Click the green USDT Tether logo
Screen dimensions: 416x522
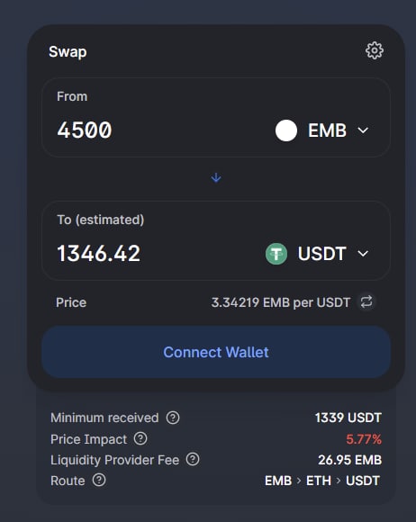(x=276, y=254)
